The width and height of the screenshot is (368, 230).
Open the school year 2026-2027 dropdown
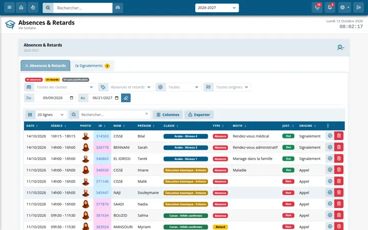tap(217, 8)
